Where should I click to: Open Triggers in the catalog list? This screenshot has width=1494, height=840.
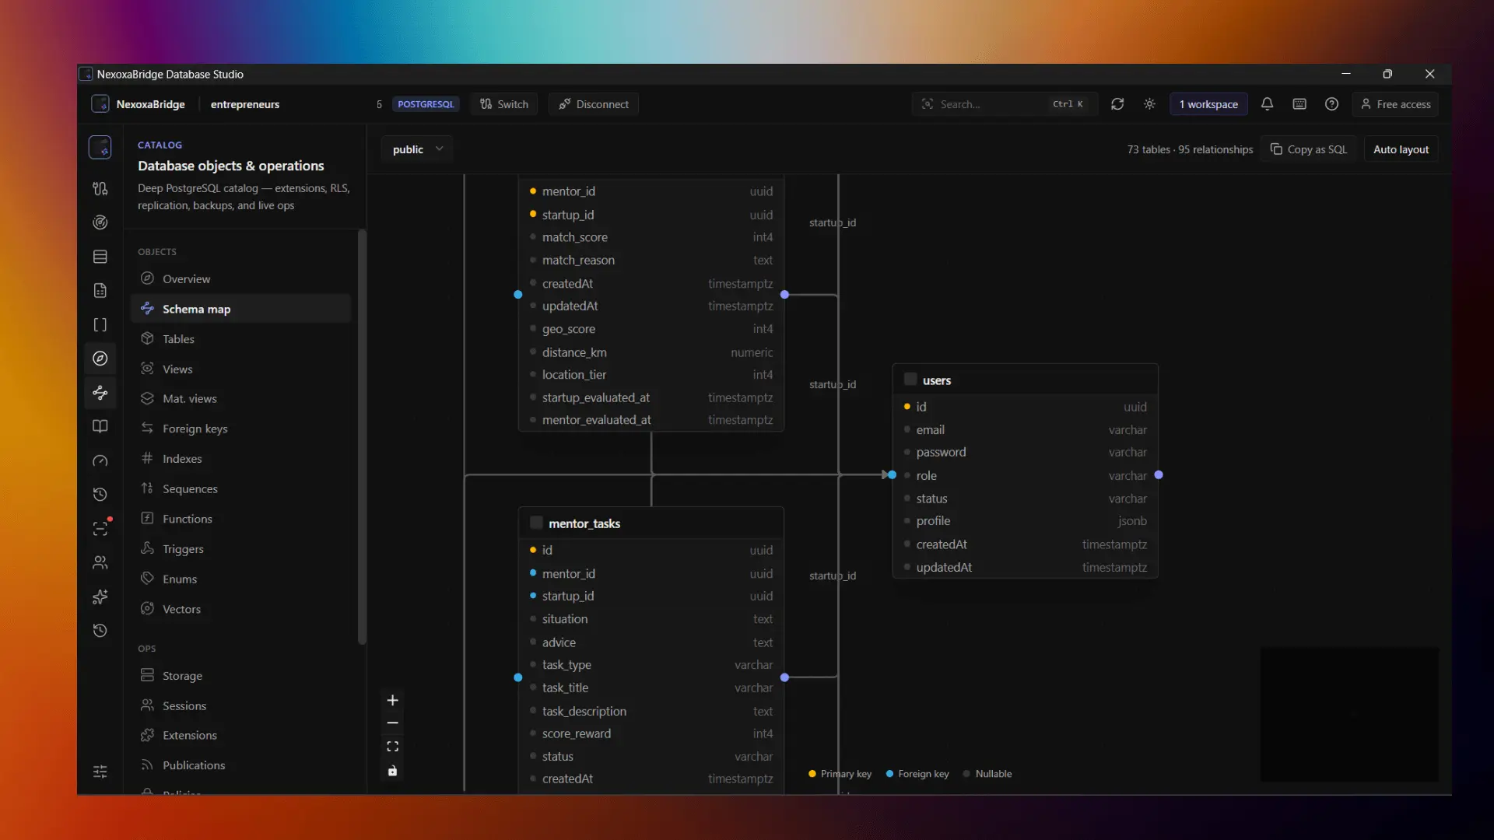coord(241,549)
